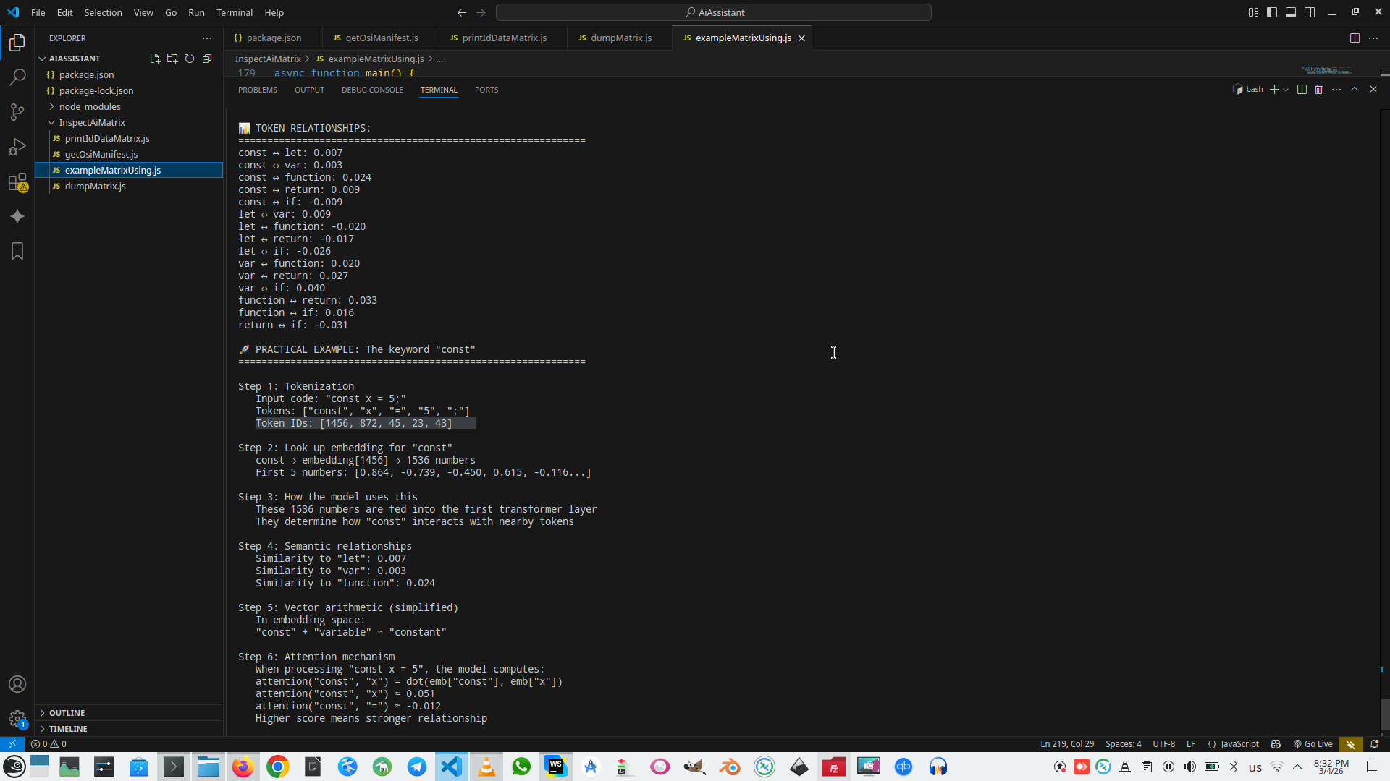Open the launch profile dropdown beside plus

(x=1286, y=90)
